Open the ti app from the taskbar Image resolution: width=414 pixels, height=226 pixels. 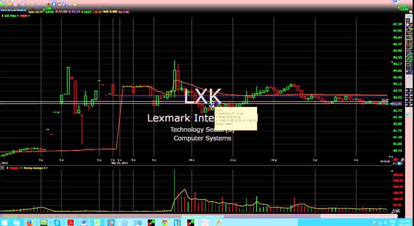pos(177,223)
